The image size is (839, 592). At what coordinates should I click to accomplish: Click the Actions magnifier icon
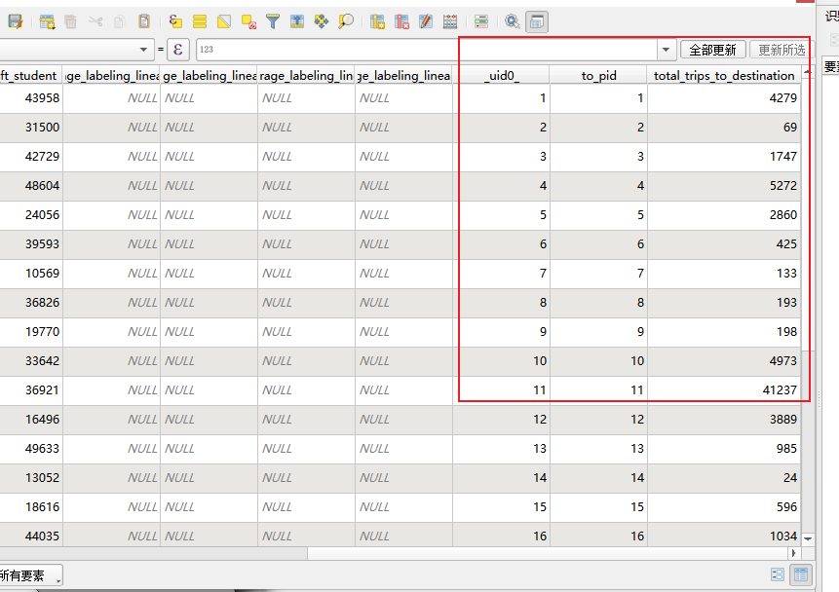pyautogui.click(x=512, y=21)
